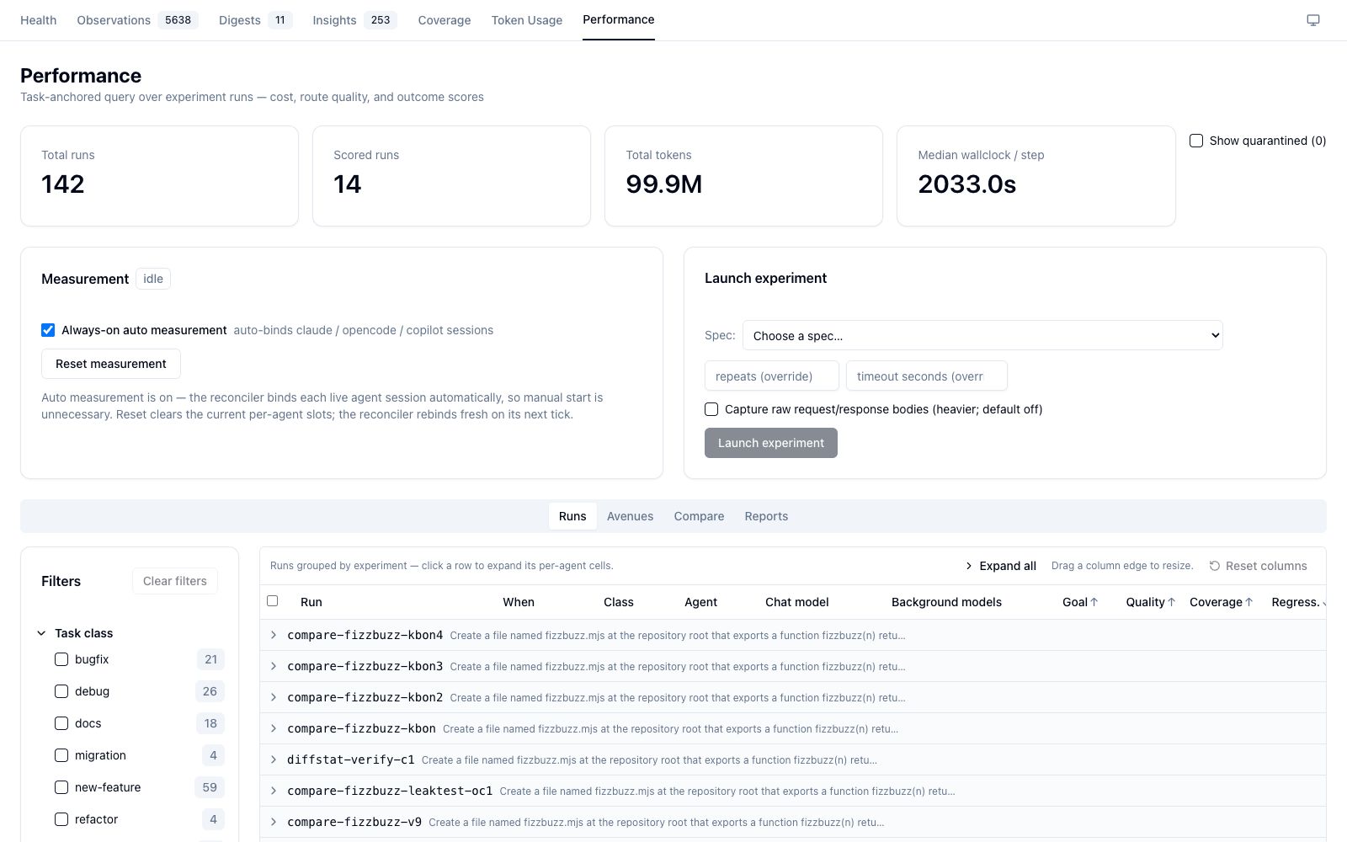Check the new-feature task class filter

tap(61, 787)
